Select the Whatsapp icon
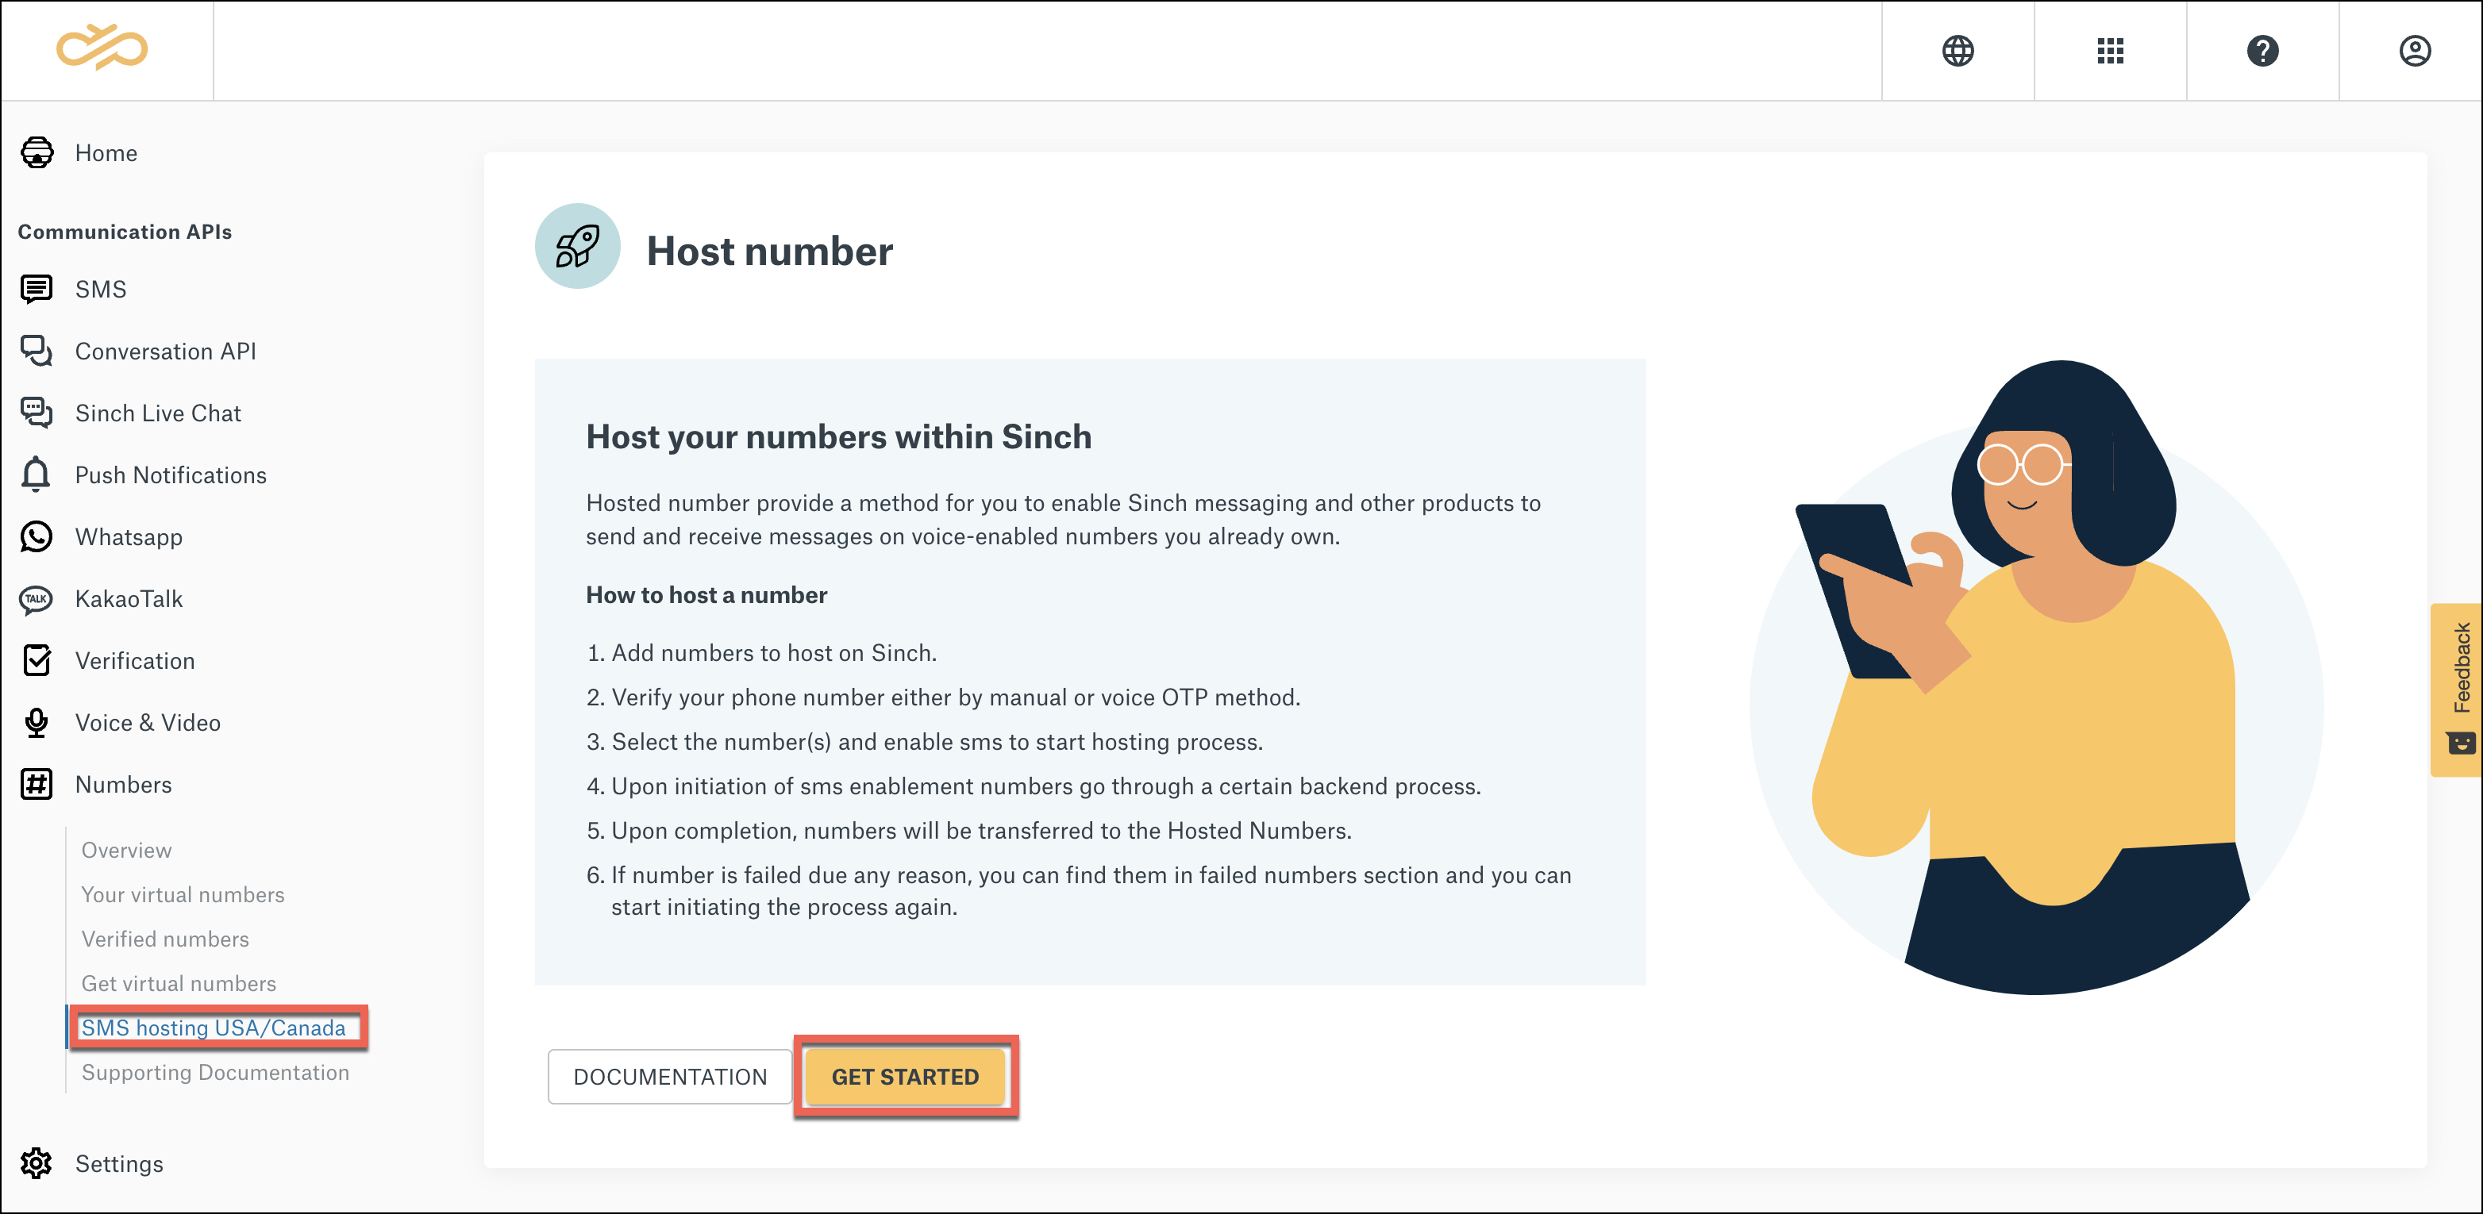This screenshot has height=1214, width=2483. click(x=36, y=536)
